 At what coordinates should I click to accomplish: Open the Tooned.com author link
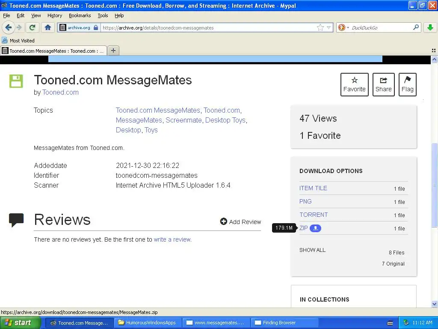click(x=60, y=93)
